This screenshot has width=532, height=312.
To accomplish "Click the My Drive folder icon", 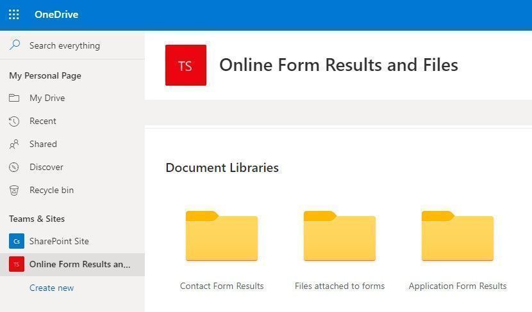I will 14,98.
